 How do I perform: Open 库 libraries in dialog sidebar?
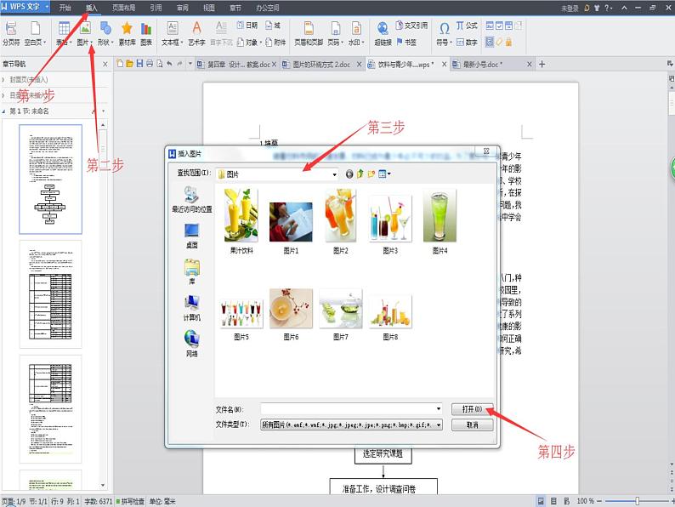point(192,272)
